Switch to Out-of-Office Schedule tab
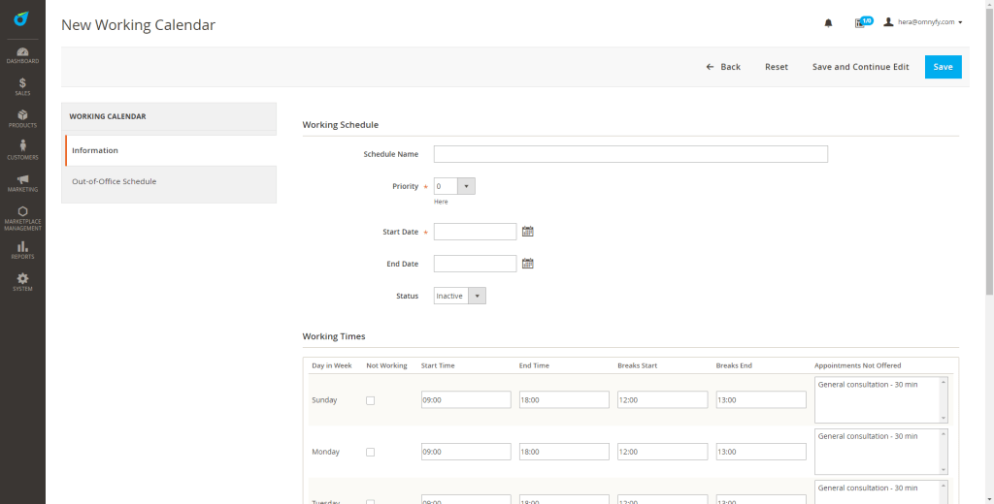 pos(170,181)
